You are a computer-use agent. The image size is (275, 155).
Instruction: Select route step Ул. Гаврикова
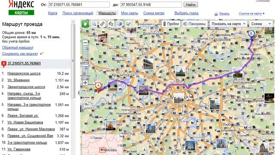[x=19, y=149]
